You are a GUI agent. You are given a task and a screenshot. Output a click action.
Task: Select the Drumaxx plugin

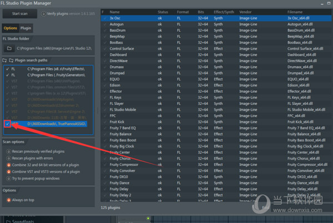[216, 67]
